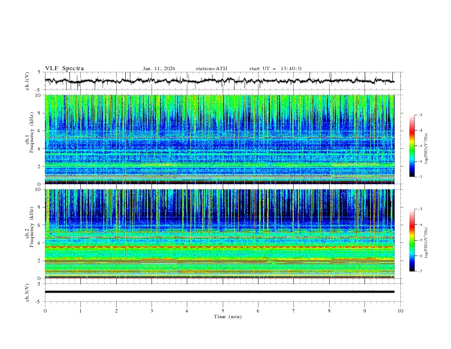Click the lower 'log(PSD)(V²/Hz)' colorbar label
Viewport: 451px width, 349px height.
tap(427, 243)
